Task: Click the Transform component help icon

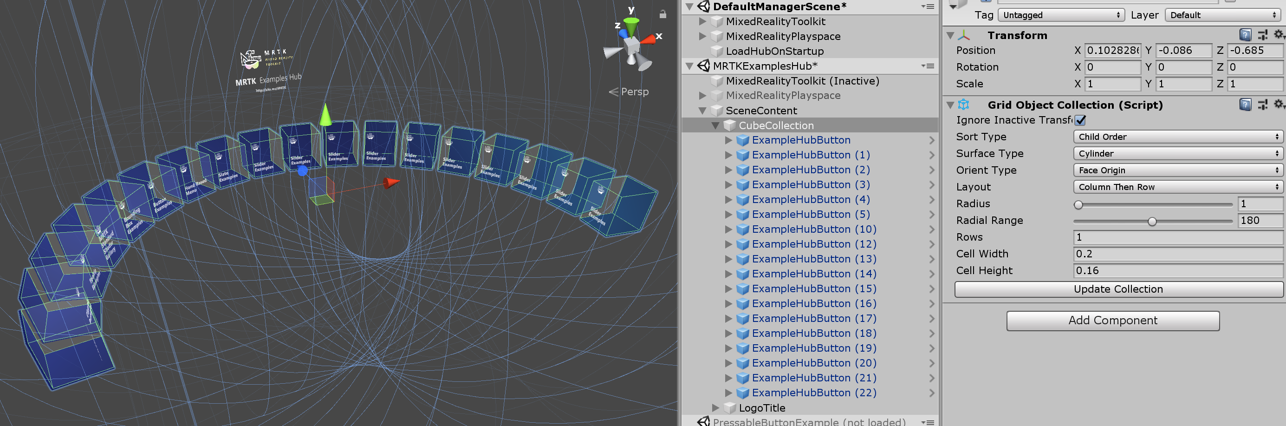Action: (x=1246, y=35)
